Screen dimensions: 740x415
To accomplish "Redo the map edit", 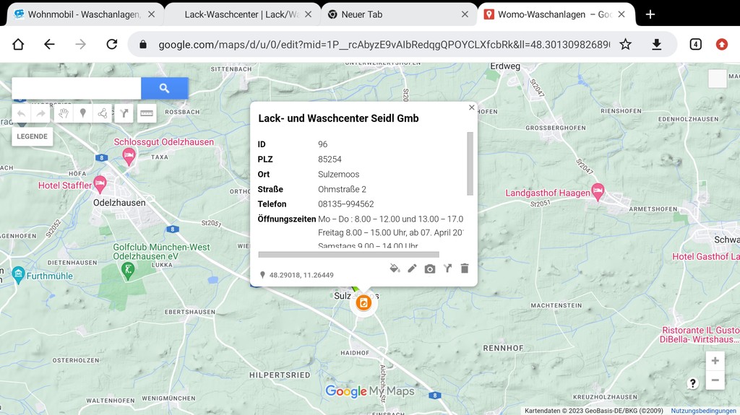I will pos(40,113).
